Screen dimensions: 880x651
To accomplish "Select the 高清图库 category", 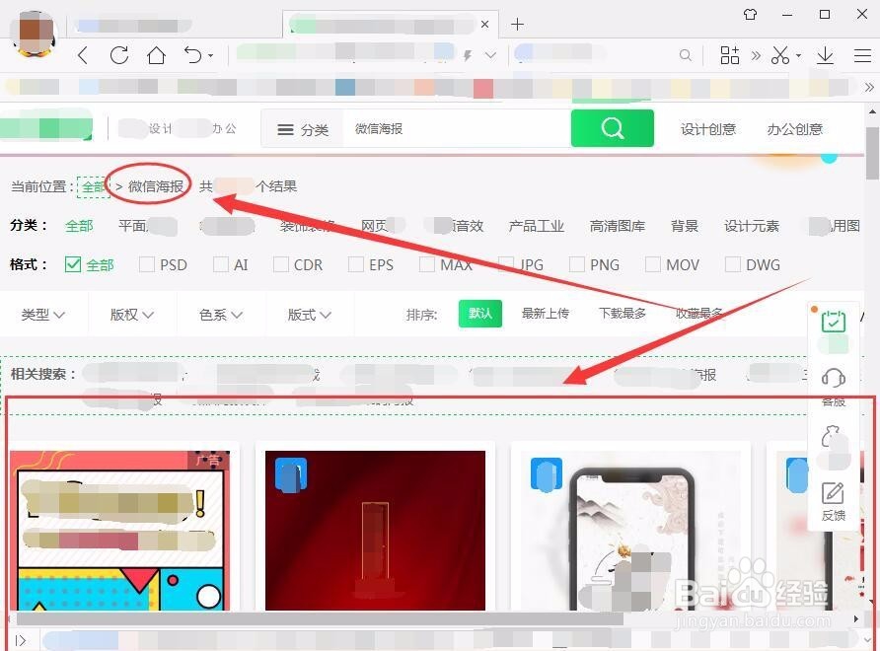I will [x=618, y=226].
